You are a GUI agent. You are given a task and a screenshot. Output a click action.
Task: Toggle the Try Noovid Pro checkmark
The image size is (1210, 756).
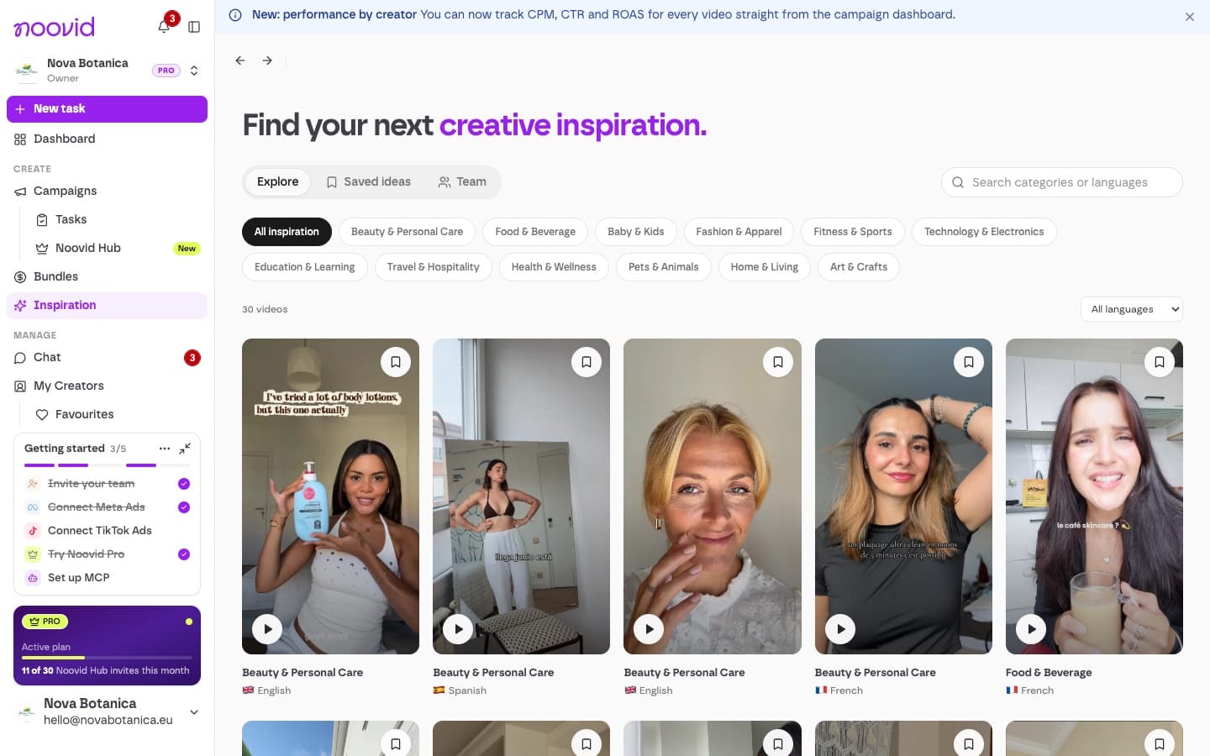pos(184,554)
